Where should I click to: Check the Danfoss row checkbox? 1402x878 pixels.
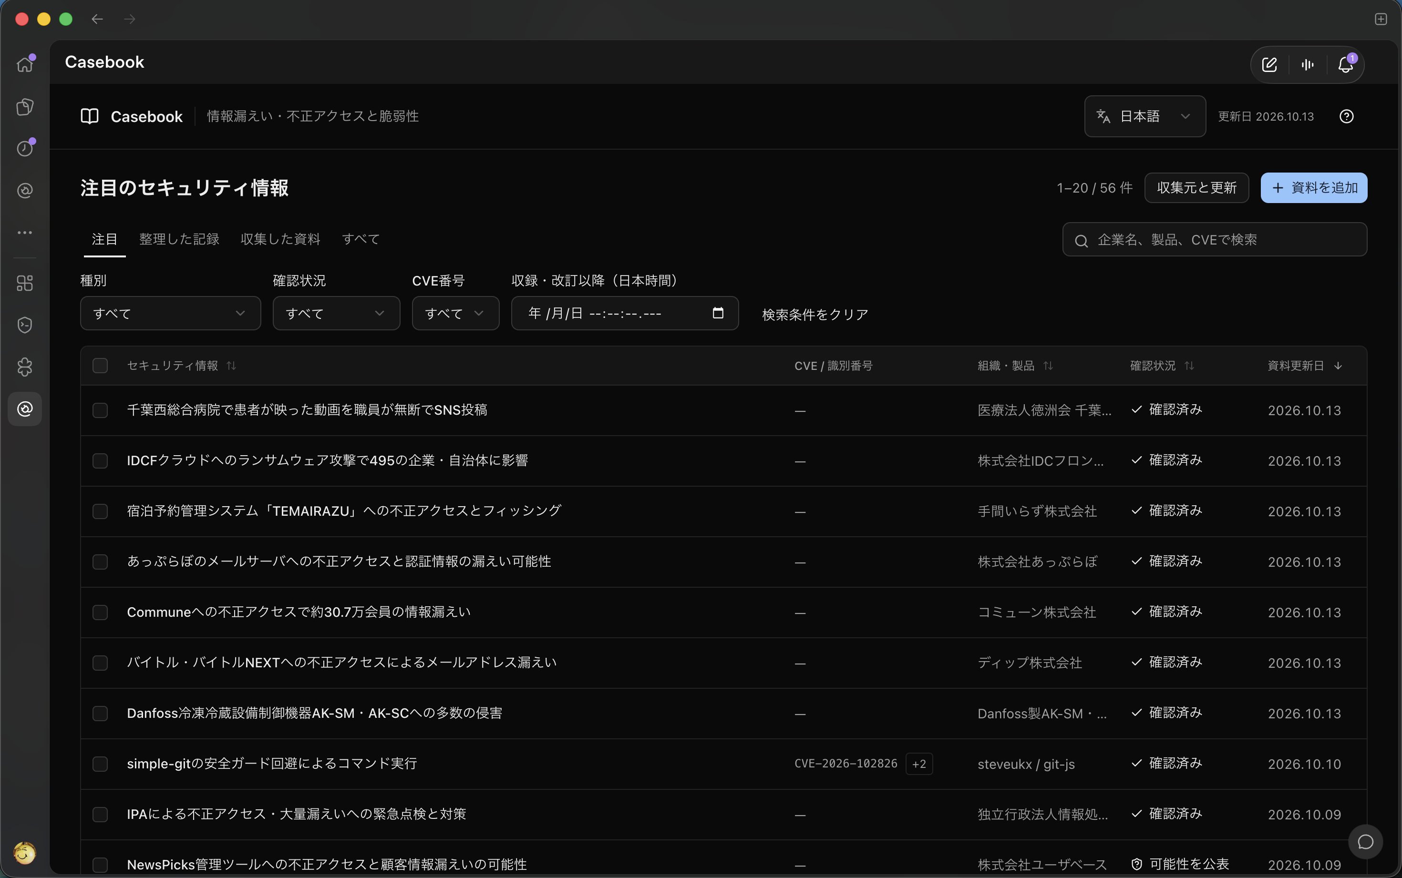pyautogui.click(x=100, y=713)
